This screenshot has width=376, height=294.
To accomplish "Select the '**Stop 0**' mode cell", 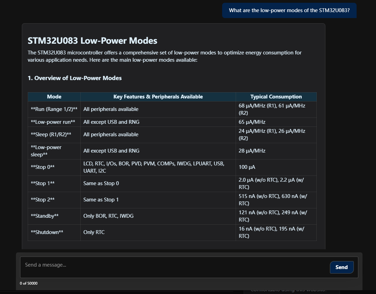I will coord(54,167).
